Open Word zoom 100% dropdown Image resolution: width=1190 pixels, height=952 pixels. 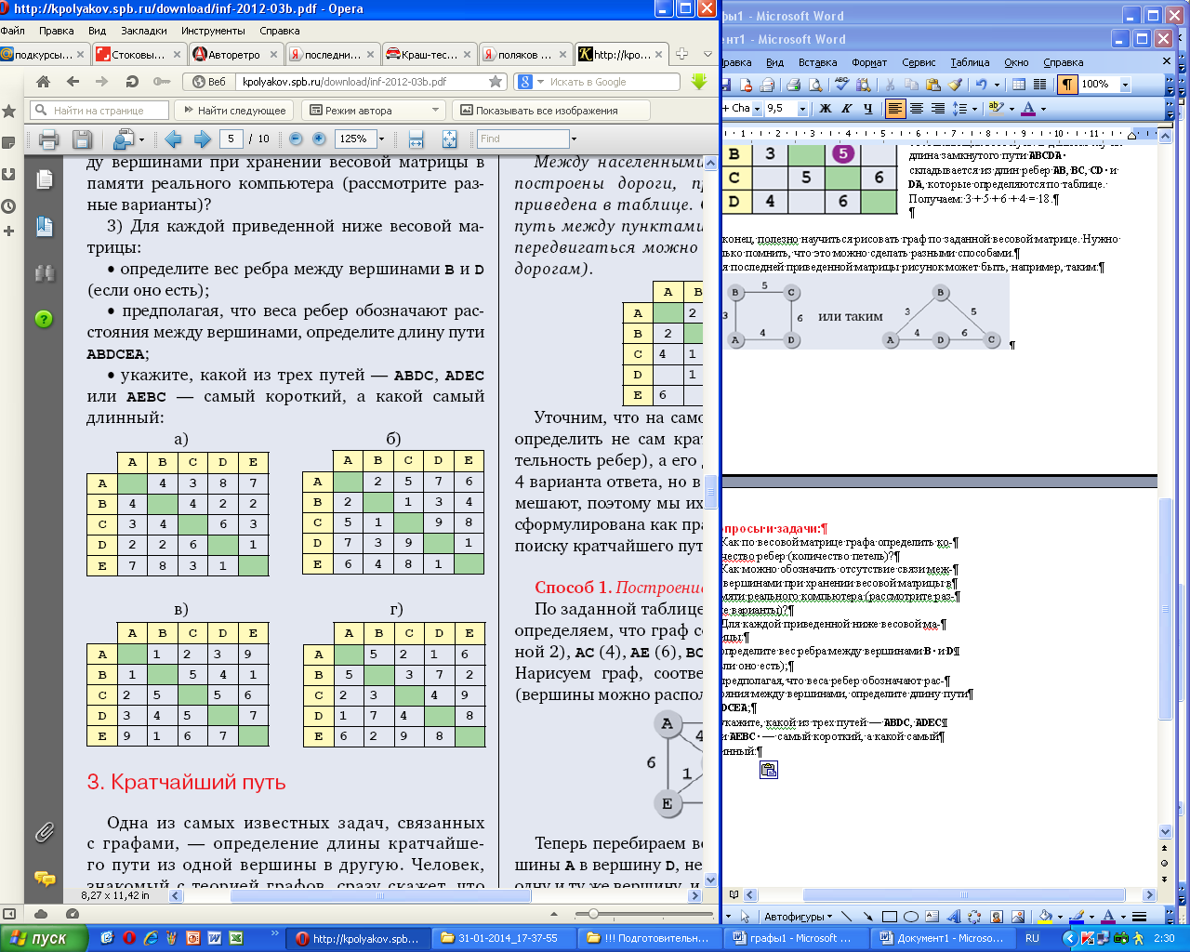1125,85
